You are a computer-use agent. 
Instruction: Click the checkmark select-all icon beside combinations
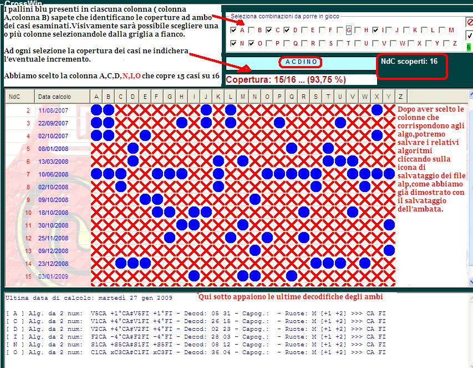tap(469, 36)
